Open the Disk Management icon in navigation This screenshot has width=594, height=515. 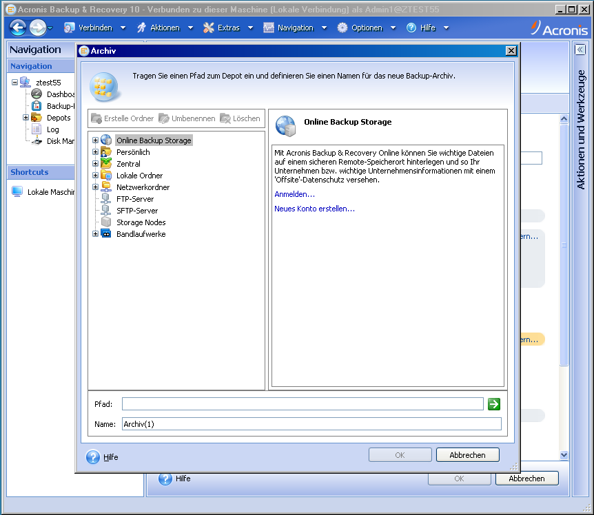click(x=37, y=141)
